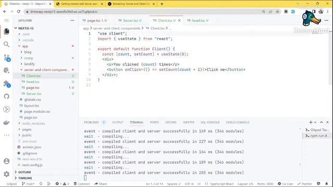Open the OUTPUT panel tab

pos(118,123)
